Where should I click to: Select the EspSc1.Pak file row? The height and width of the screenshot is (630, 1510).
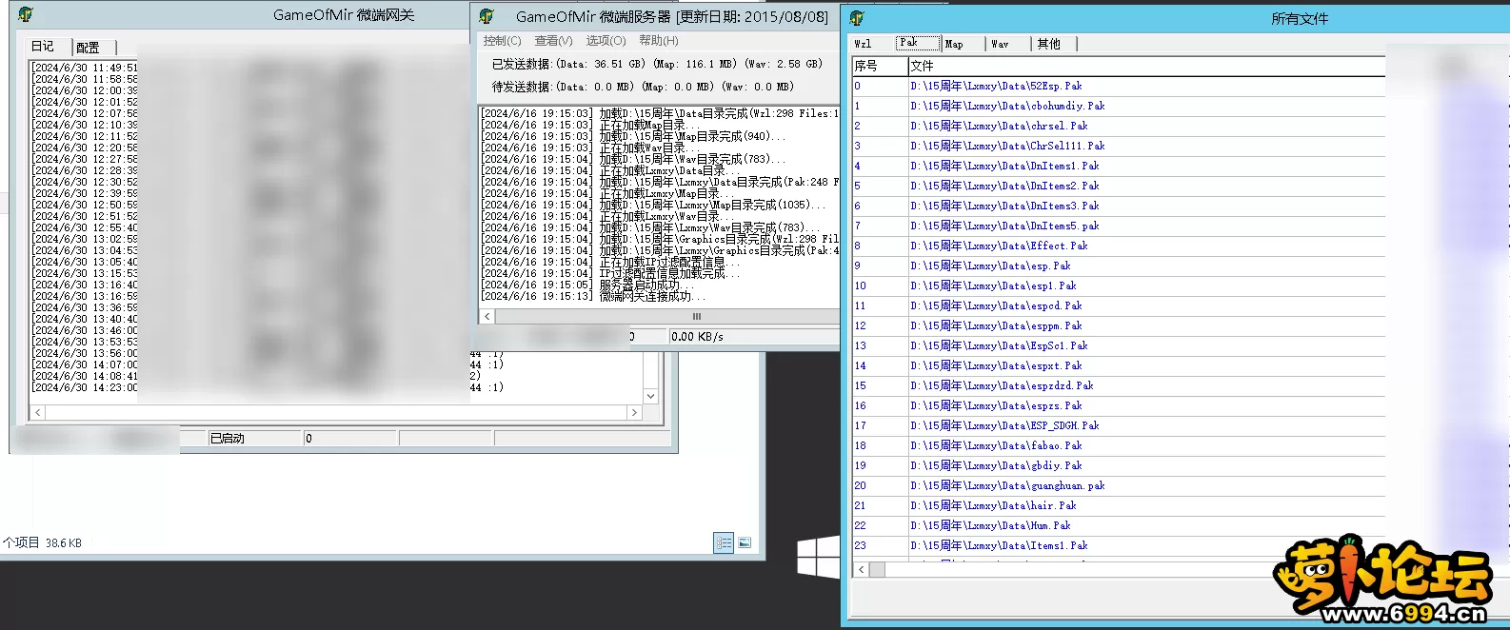pos(1119,345)
